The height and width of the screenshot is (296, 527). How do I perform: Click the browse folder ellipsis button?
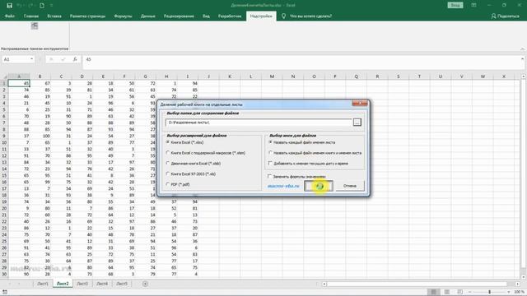click(x=357, y=123)
